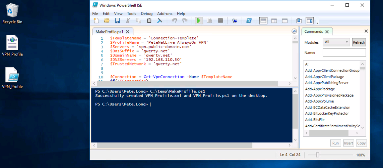Click the commands list horizontal scrollbar right arrow
Screen dimensions: 383x168
(357, 133)
